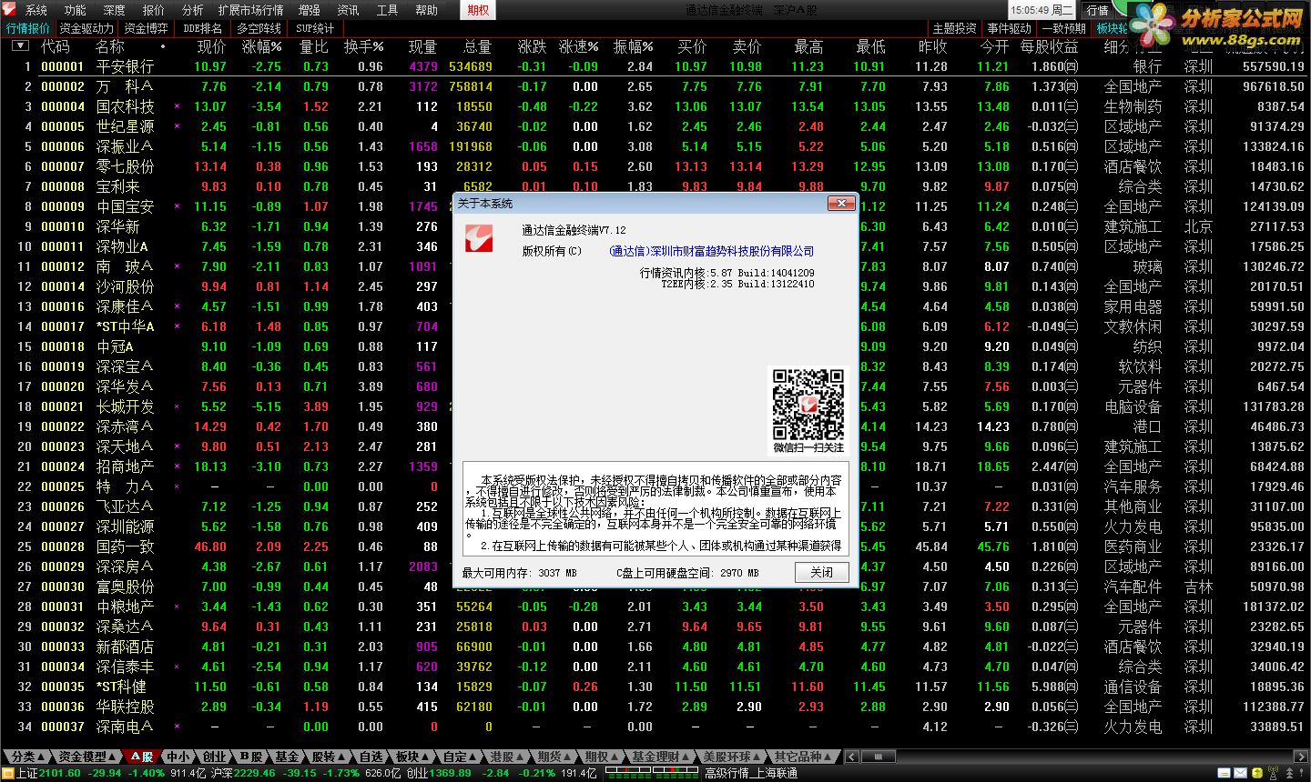Open the 系统 menu
This screenshot has height=782, width=1311.
coord(36,10)
